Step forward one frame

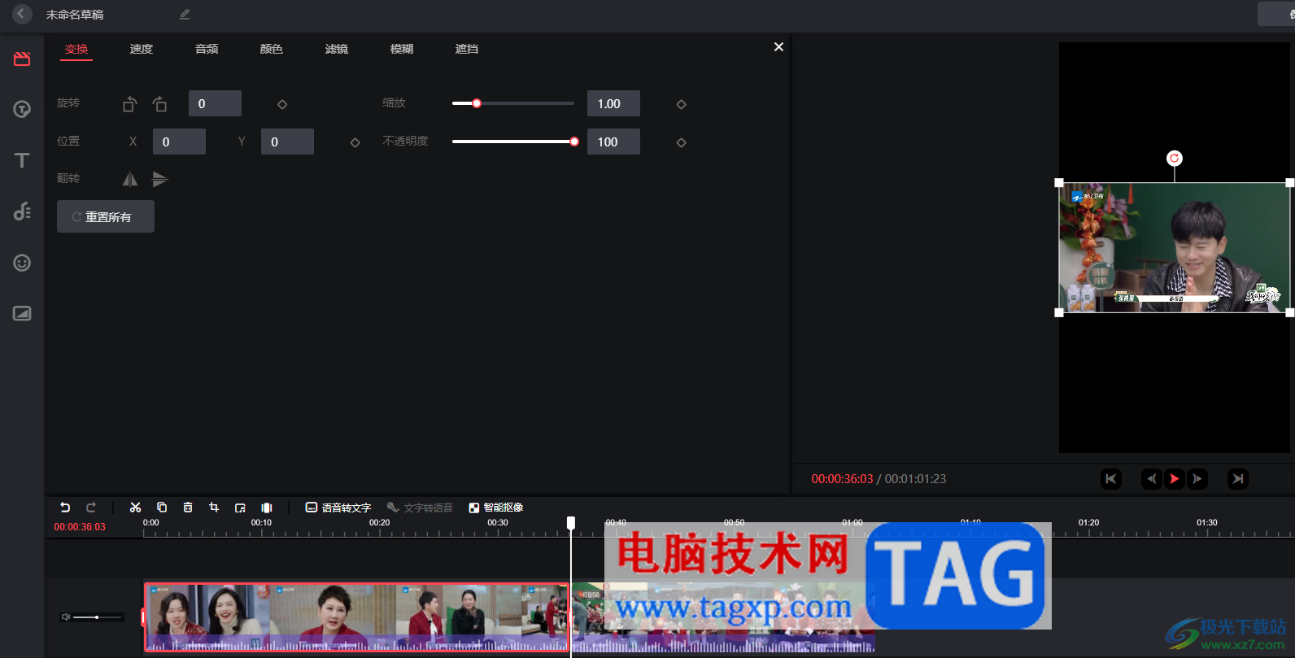(1197, 479)
